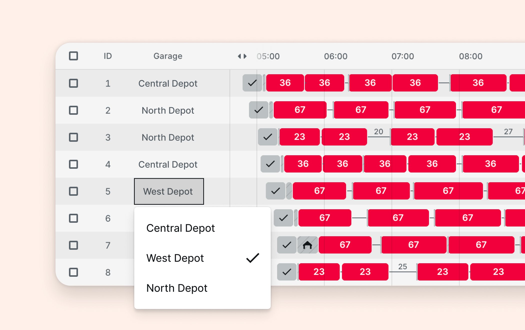This screenshot has width=525, height=330.
Task: Click the checkmark block in row 3 timeline
Action: (x=267, y=137)
